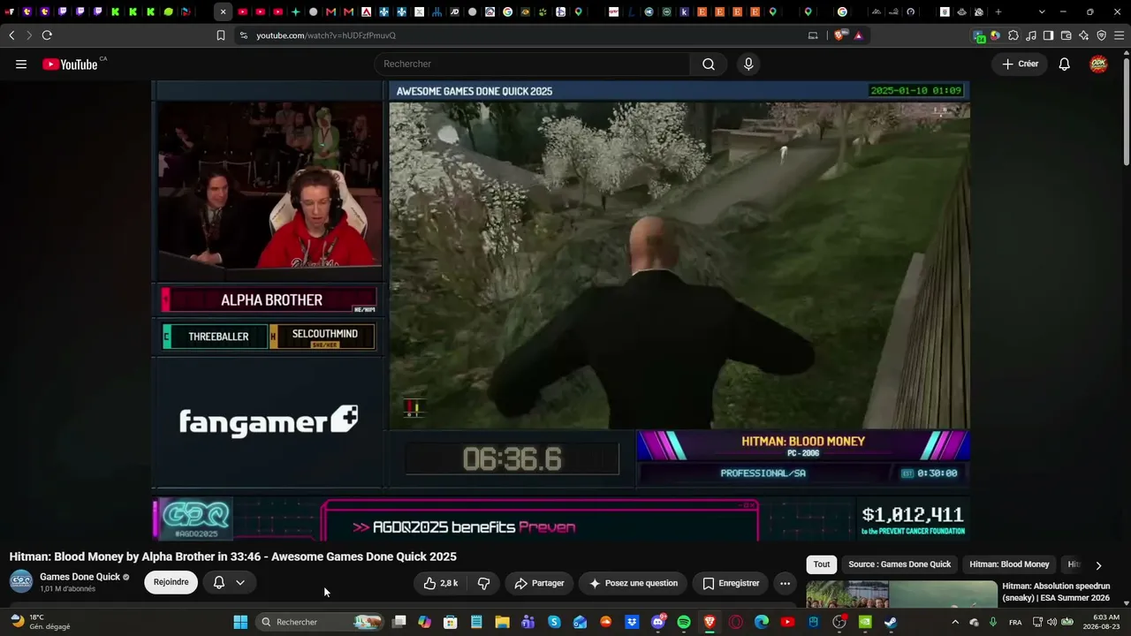The image size is (1131, 636).
Task: Close the active browser tab
Action: click(x=223, y=12)
